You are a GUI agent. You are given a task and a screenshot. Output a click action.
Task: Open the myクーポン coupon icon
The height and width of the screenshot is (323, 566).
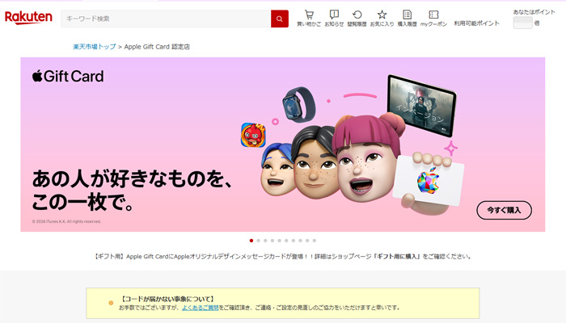coord(433,18)
